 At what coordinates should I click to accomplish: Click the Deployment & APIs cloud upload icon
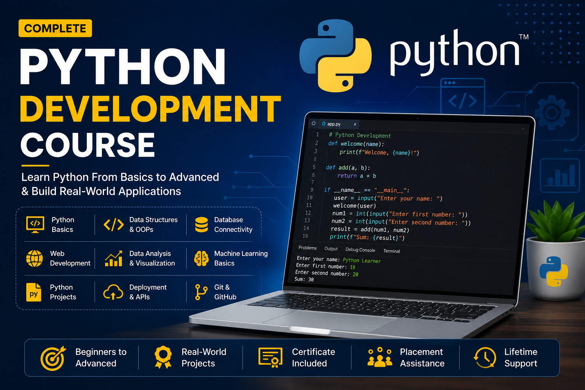click(113, 292)
